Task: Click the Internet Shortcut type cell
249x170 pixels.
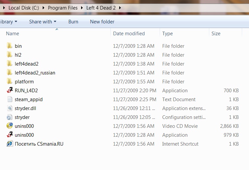Action: coord(180,144)
